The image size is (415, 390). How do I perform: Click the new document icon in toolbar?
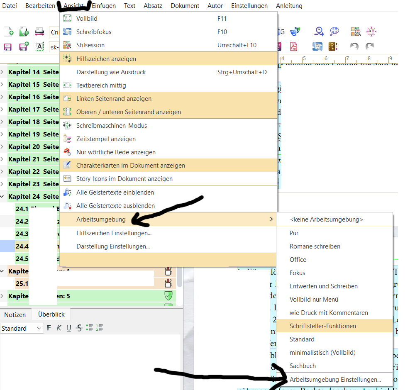pyautogui.click(x=8, y=32)
